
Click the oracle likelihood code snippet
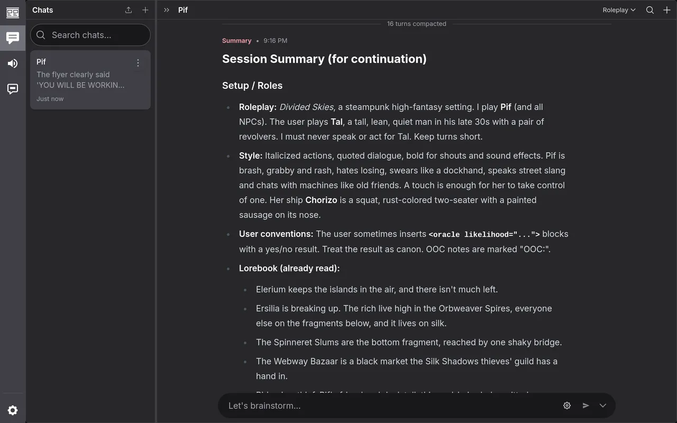point(484,234)
